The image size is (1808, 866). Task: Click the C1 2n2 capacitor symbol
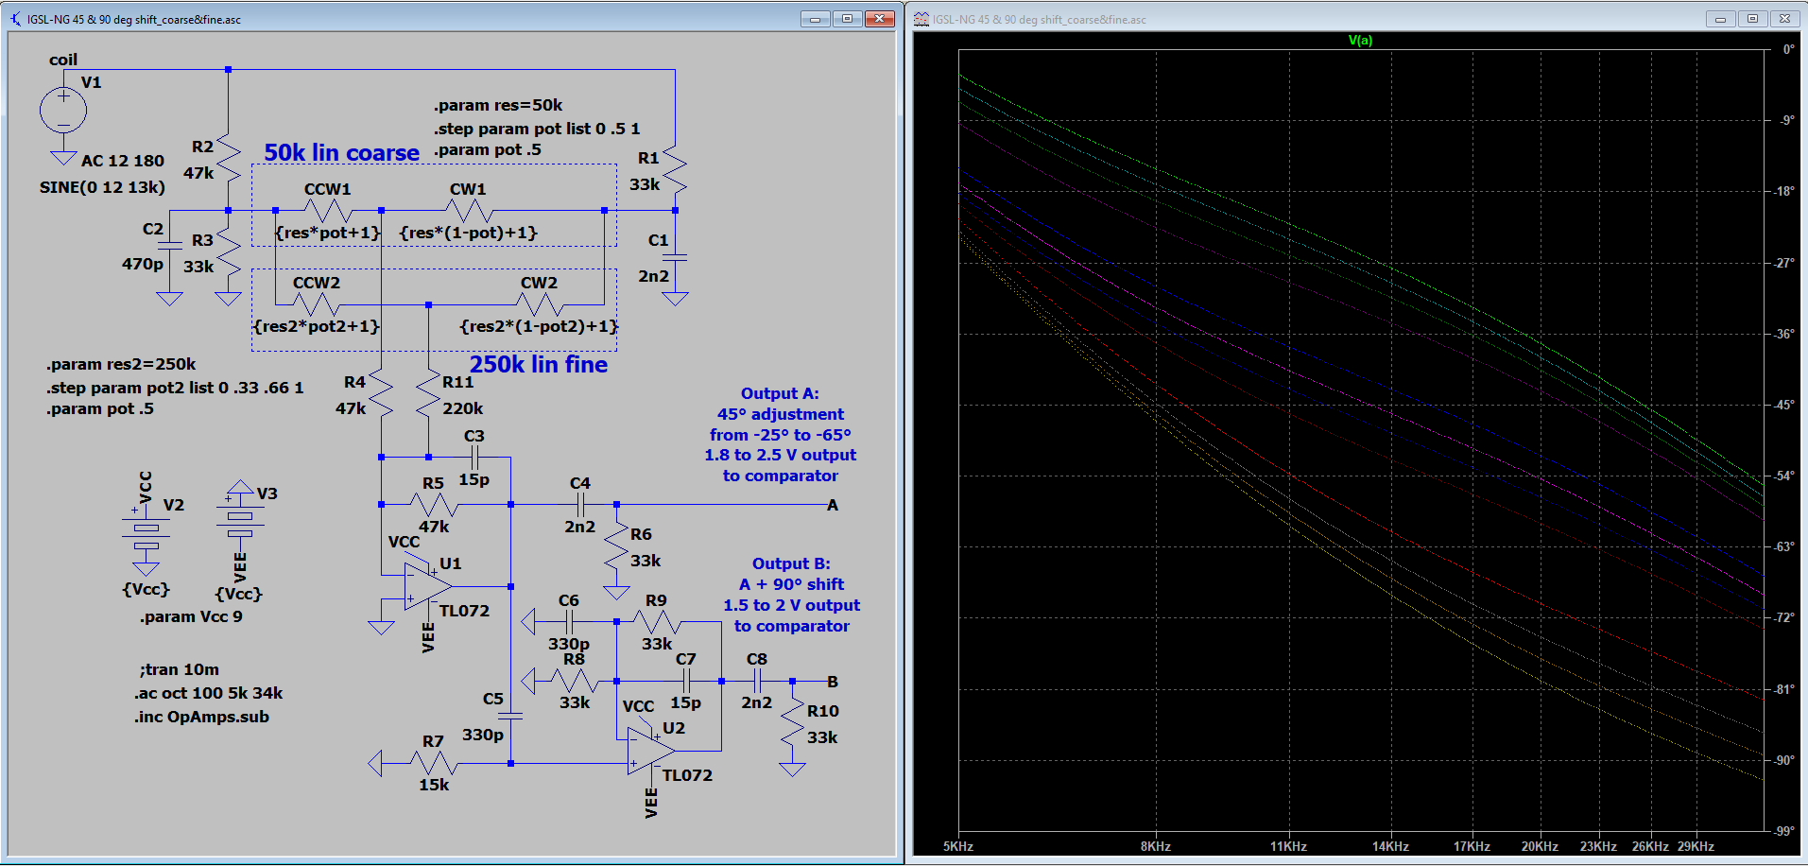click(x=675, y=257)
